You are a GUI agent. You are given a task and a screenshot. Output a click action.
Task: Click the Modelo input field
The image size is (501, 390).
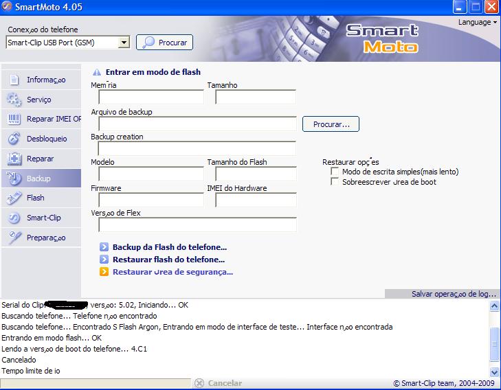click(151, 174)
